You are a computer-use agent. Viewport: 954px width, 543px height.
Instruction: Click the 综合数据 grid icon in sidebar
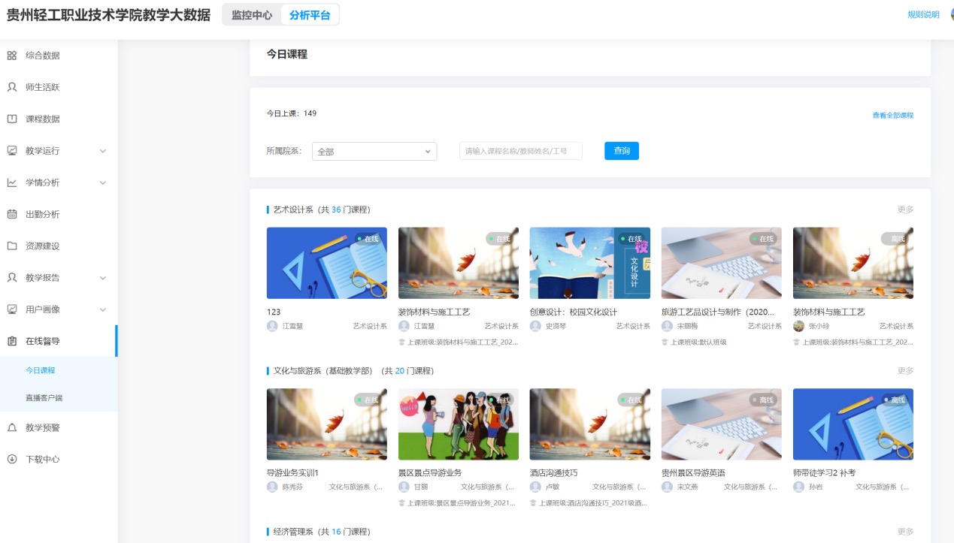tap(12, 56)
